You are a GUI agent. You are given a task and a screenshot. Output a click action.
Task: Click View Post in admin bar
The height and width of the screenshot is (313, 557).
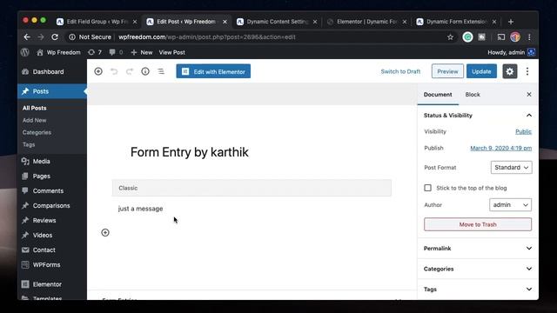[172, 52]
